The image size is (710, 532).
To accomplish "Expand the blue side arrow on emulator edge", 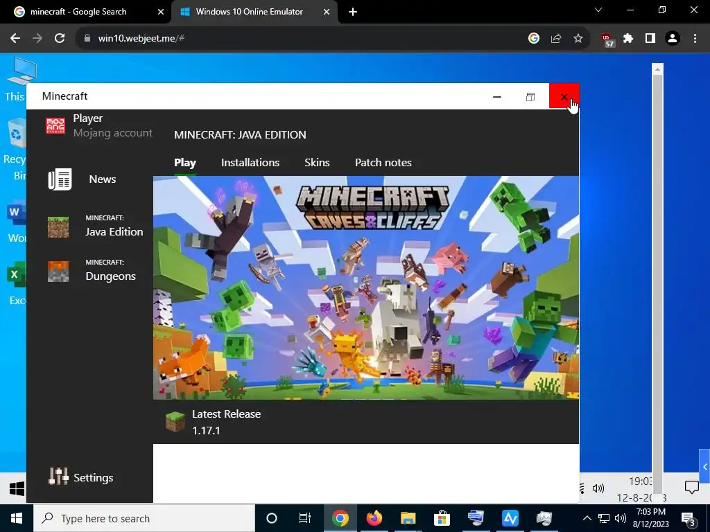I will point(704,467).
